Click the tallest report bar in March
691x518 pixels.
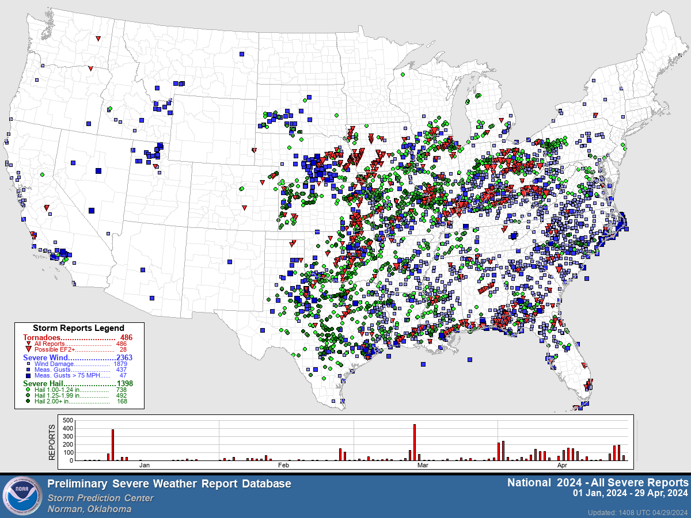[415, 442]
